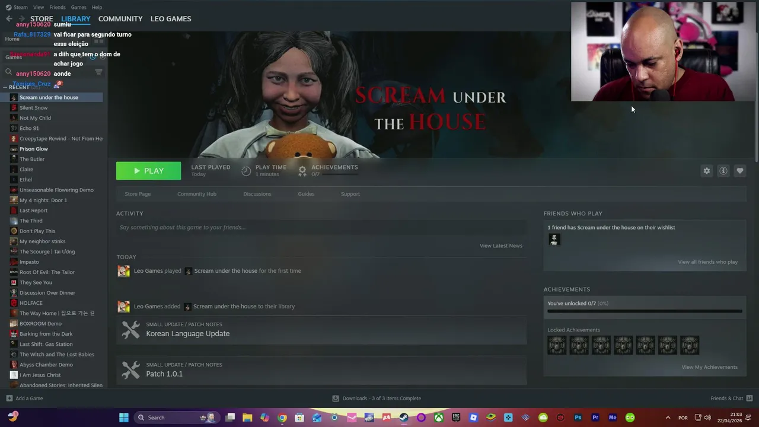This screenshot has height=427, width=759.
Task: Select I Am Jesus Christ in library
Action: pos(40,375)
